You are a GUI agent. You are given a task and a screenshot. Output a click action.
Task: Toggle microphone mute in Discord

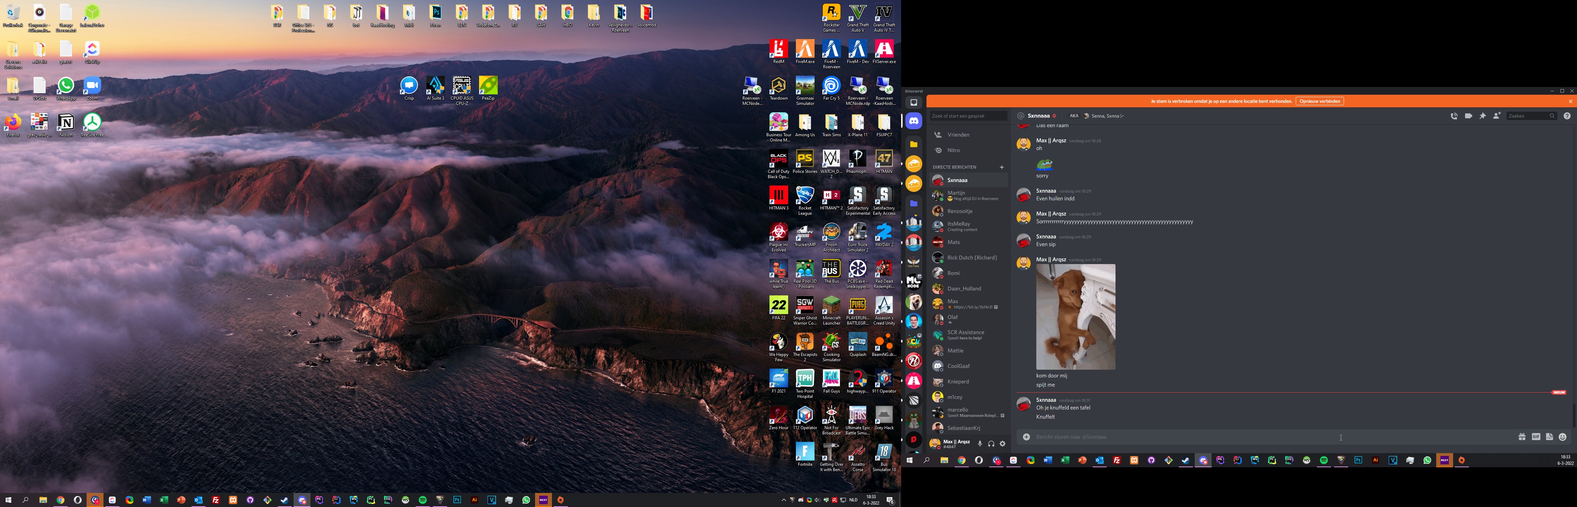click(x=980, y=444)
